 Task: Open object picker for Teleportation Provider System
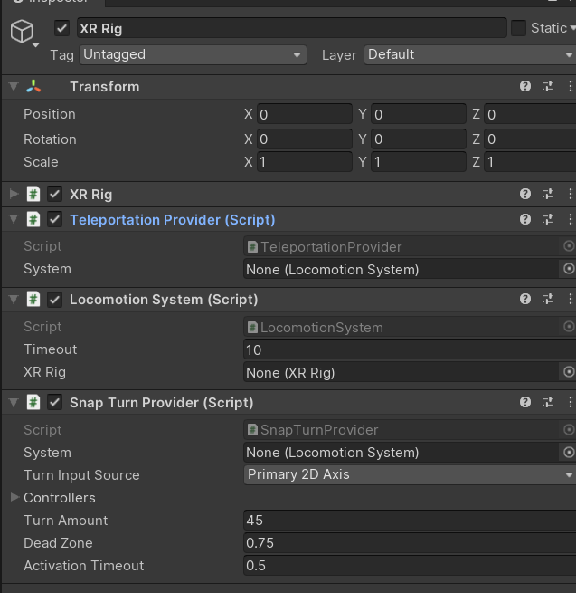click(569, 269)
